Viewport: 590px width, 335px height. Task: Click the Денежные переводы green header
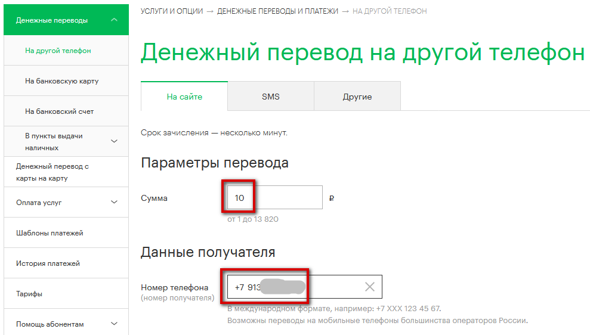coord(52,20)
